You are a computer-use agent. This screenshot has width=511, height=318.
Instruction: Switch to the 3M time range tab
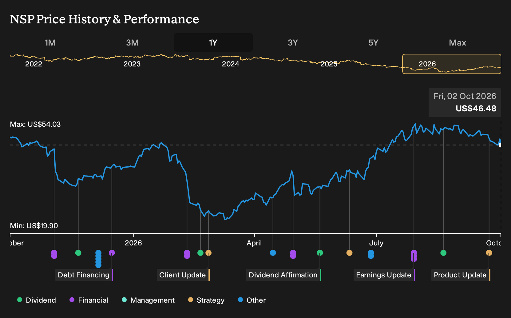pyautogui.click(x=132, y=42)
